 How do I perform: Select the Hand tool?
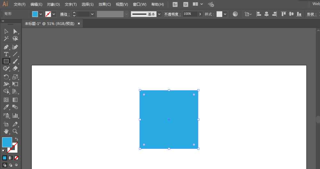(x=6, y=131)
